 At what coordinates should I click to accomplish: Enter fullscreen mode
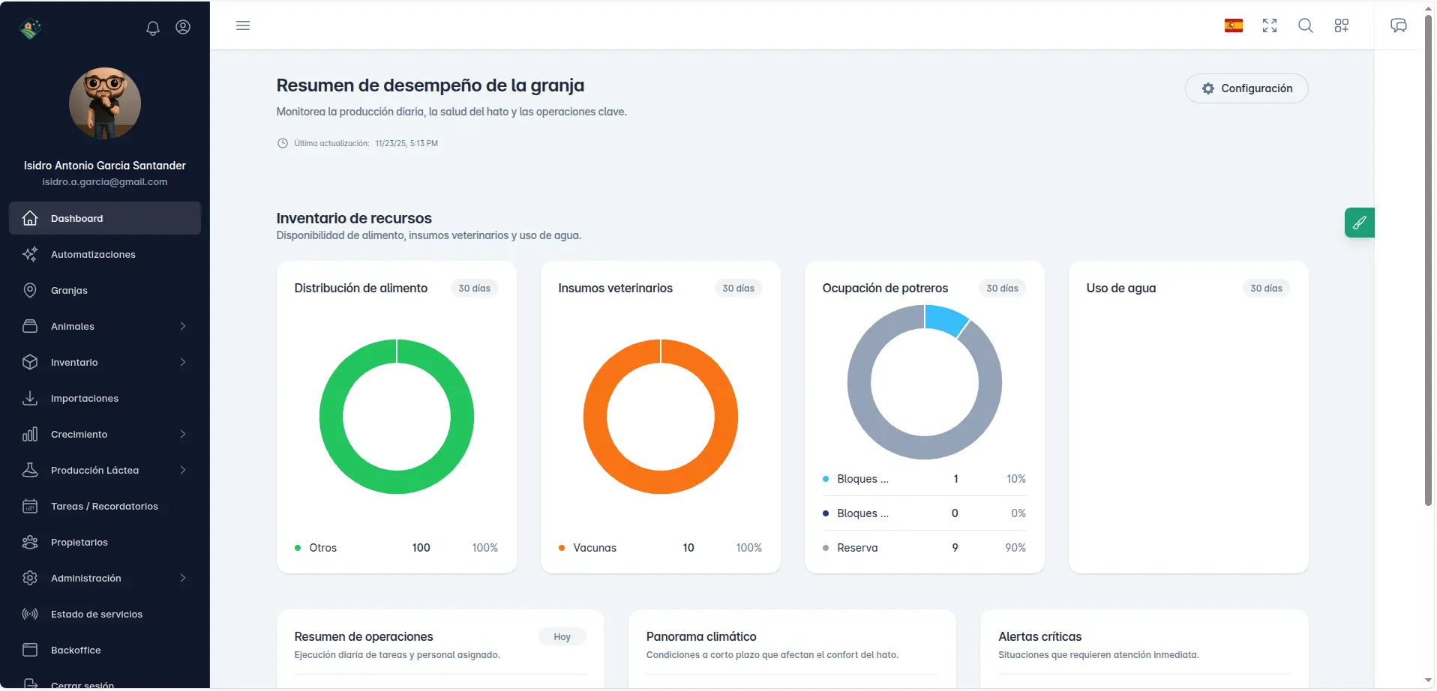click(x=1270, y=25)
